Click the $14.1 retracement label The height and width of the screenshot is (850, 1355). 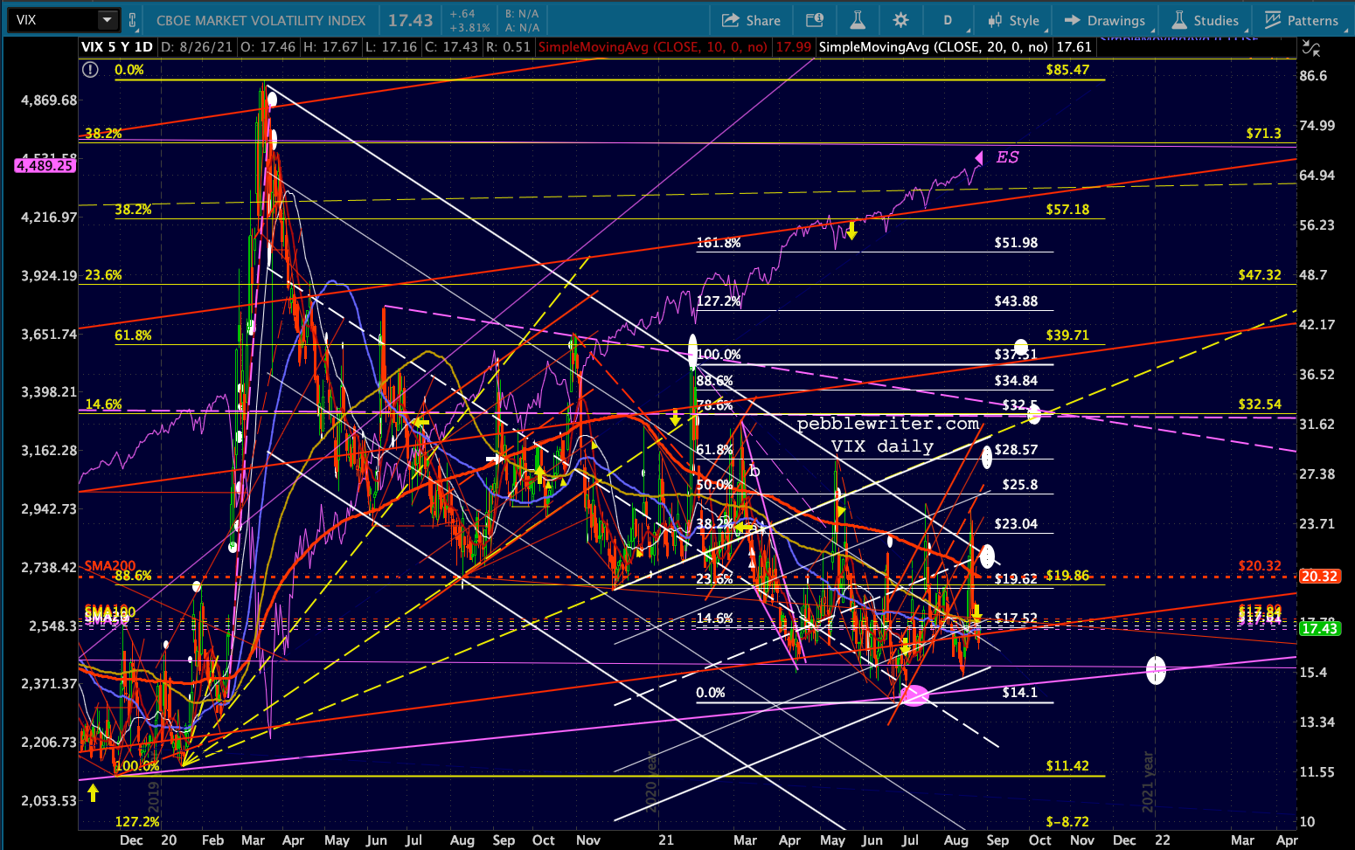pyautogui.click(x=1019, y=693)
